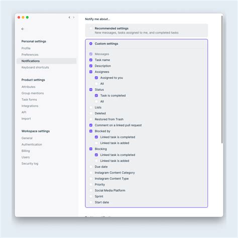Click the navigate back chevron in the title bar

coord(69,17)
